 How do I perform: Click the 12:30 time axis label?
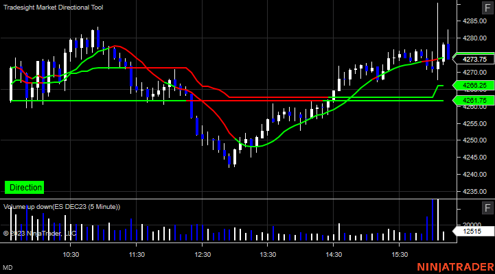(203, 254)
